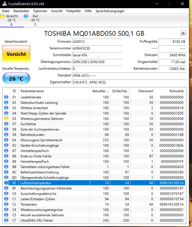Click status icon of Start/Stopp-Zyklen der Spindel row
Viewport: 192px width, 227px height.
click(6, 113)
